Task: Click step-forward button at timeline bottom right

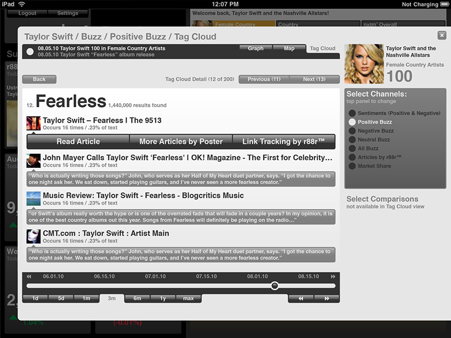Action: pos(327,298)
